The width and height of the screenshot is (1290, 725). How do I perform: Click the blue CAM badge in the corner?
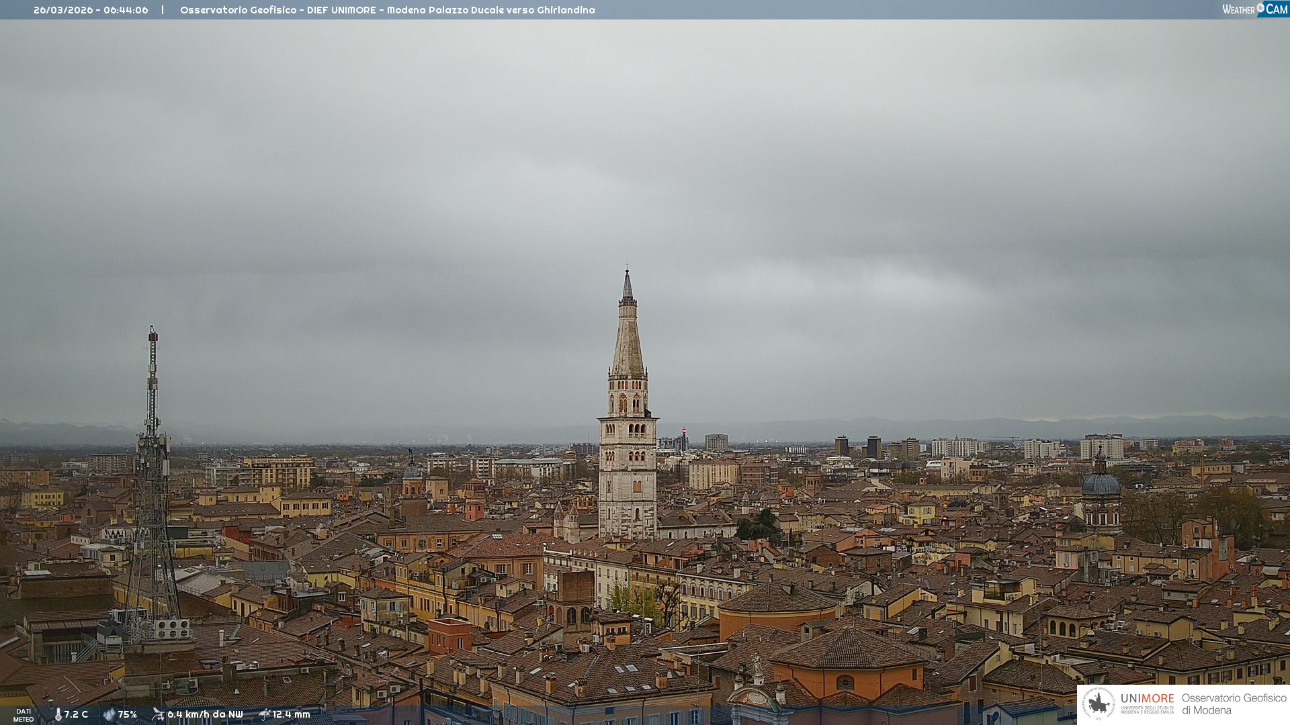click(x=1276, y=9)
